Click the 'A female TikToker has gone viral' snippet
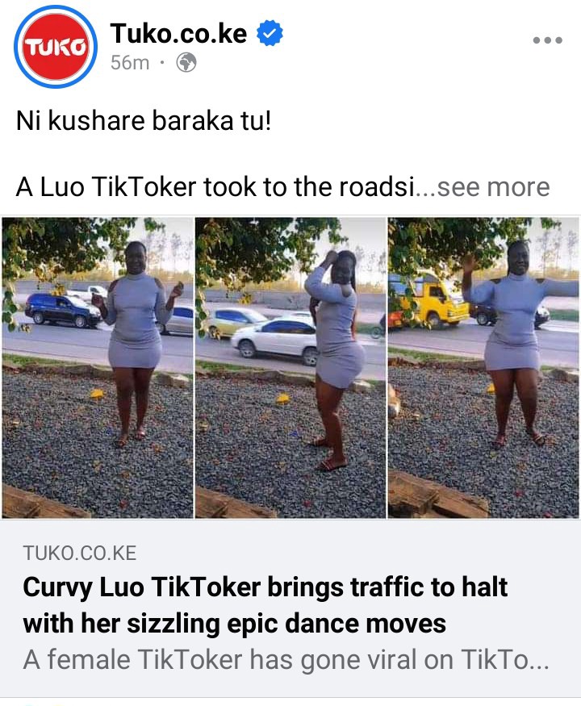 pyautogui.click(x=286, y=660)
